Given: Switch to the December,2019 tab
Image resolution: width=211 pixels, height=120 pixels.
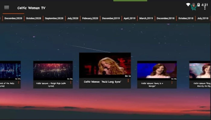Looking at the screenshot, I should click(111, 18).
